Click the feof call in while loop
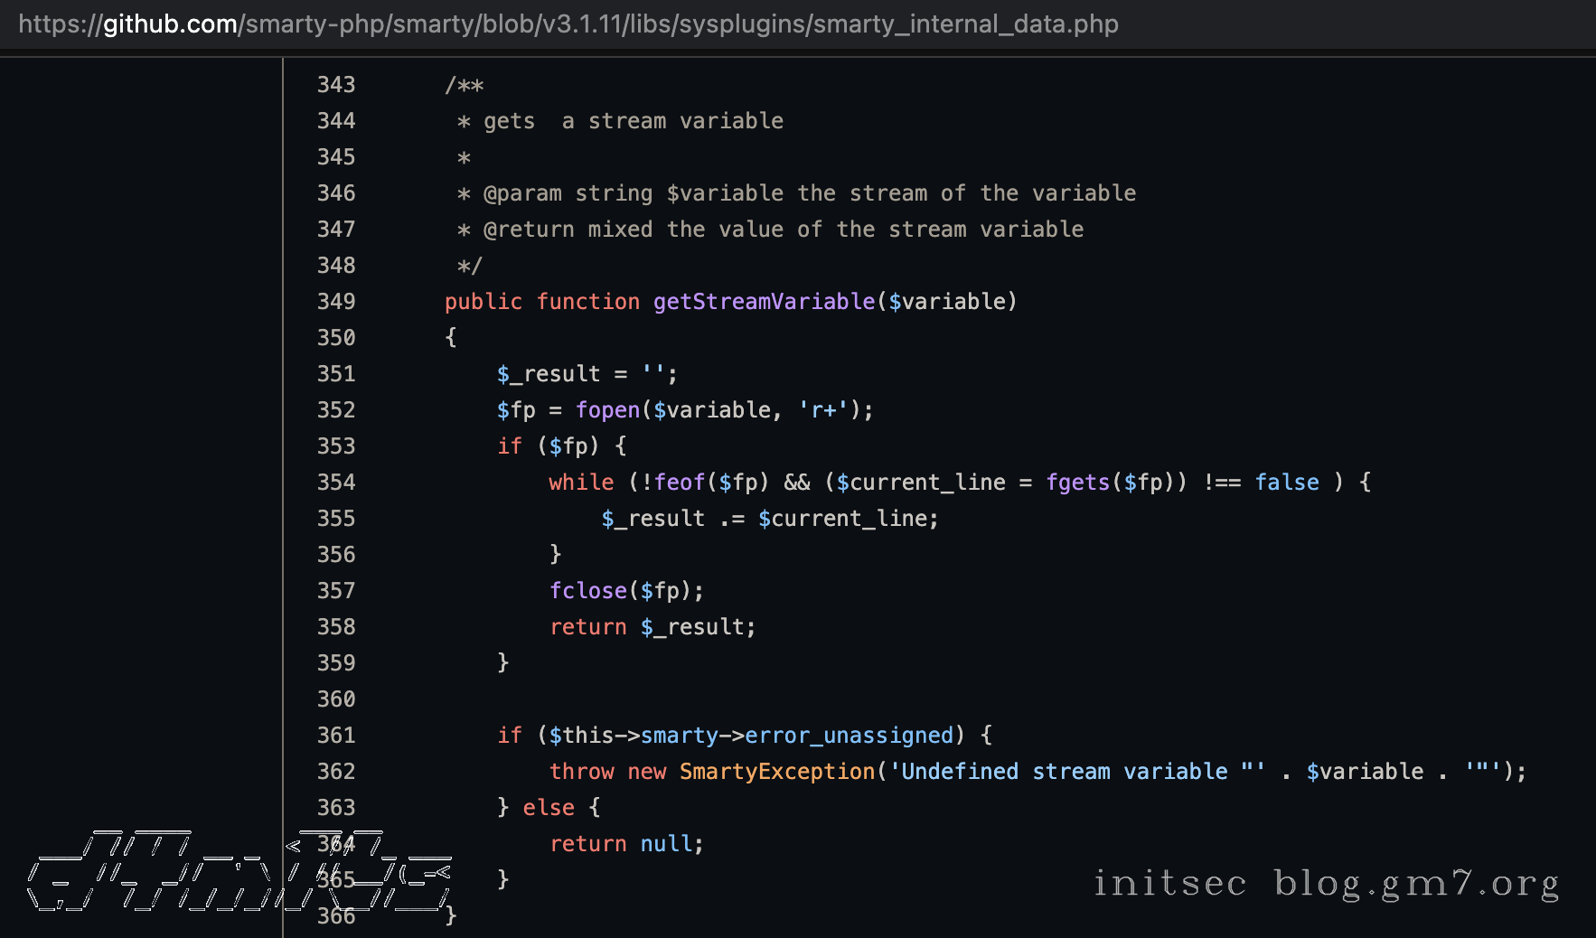 tap(679, 483)
